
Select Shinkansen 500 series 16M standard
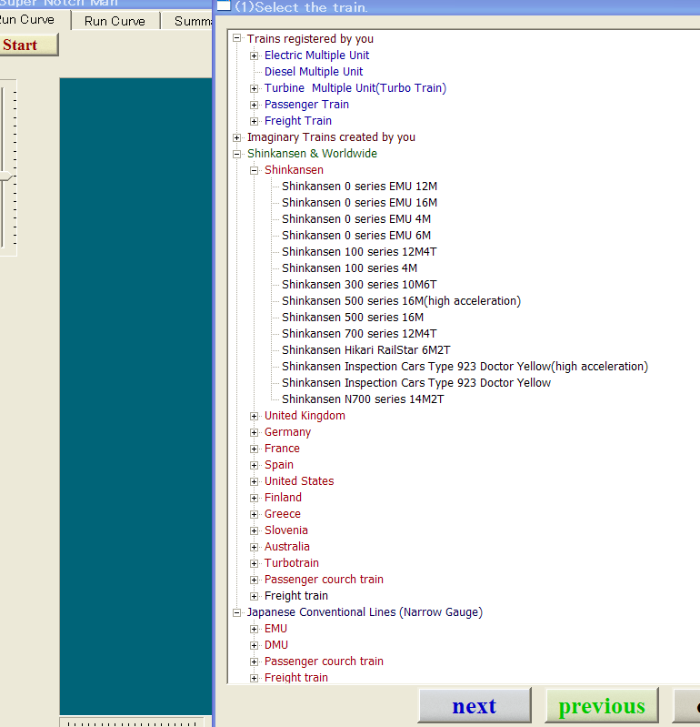point(353,318)
